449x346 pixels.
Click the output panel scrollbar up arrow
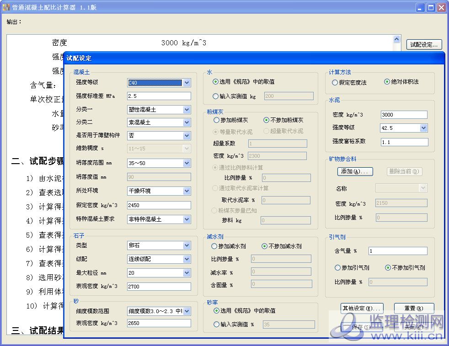click(x=397, y=40)
